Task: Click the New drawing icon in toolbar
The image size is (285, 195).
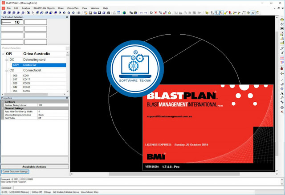Action: point(86,13)
